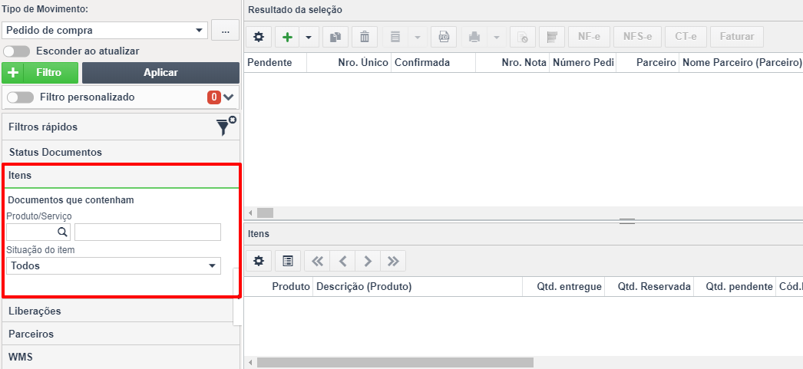Click the list lines icon in results toolbar
The width and height of the screenshot is (803, 369).
tap(395, 37)
